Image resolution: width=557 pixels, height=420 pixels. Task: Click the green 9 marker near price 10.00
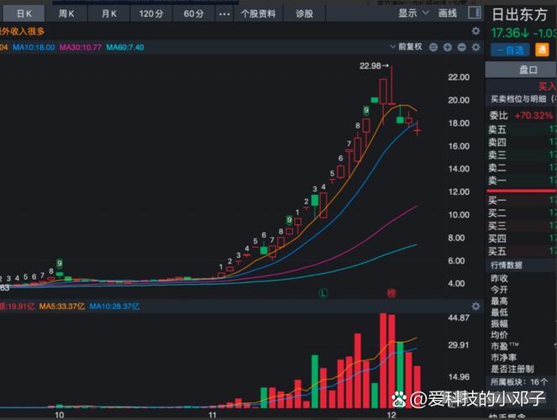tap(290, 220)
